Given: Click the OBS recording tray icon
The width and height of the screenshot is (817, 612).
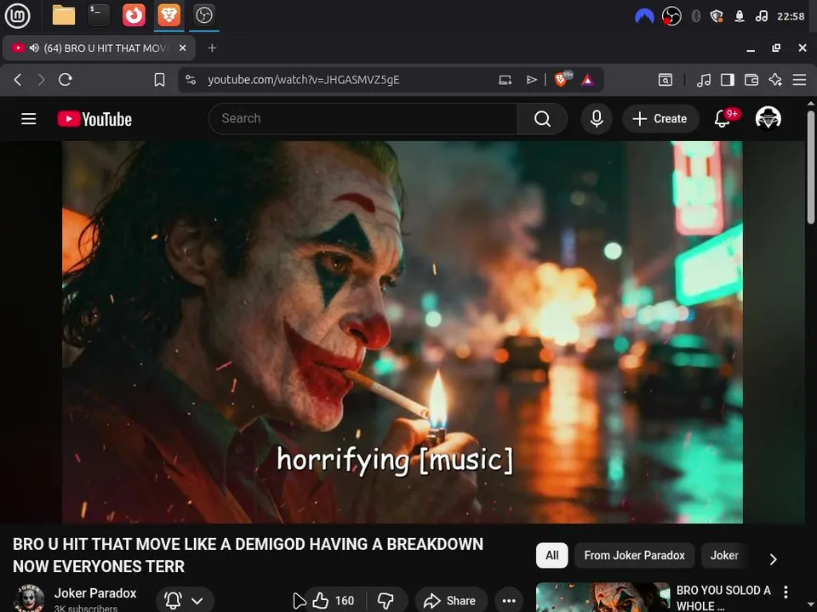Looking at the screenshot, I should pyautogui.click(x=671, y=16).
